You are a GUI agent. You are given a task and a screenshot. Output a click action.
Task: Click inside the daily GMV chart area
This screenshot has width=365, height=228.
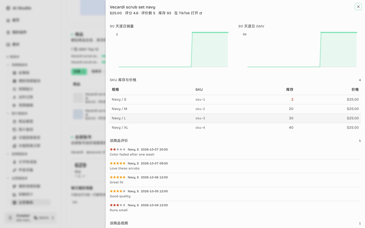click(x=302, y=49)
